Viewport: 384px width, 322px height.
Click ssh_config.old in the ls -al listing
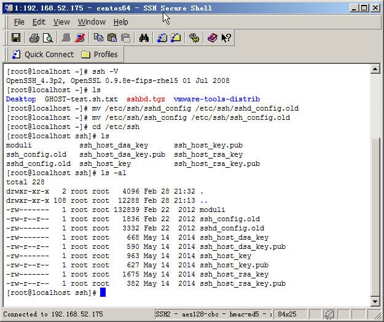pyautogui.click(x=230, y=219)
